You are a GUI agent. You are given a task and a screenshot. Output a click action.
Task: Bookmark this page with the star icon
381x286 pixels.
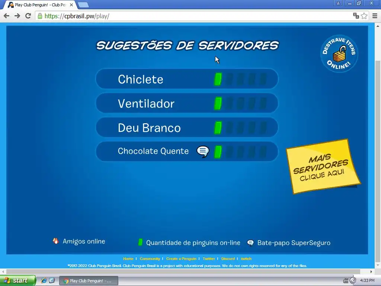364,16
